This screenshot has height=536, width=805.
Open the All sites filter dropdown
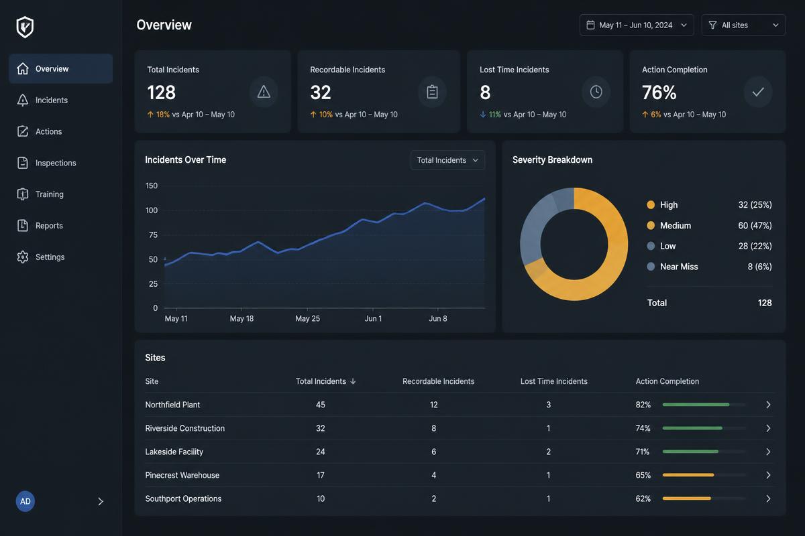(x=743, y=25)
